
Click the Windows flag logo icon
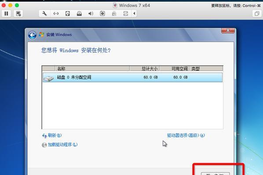coord(41,35)
